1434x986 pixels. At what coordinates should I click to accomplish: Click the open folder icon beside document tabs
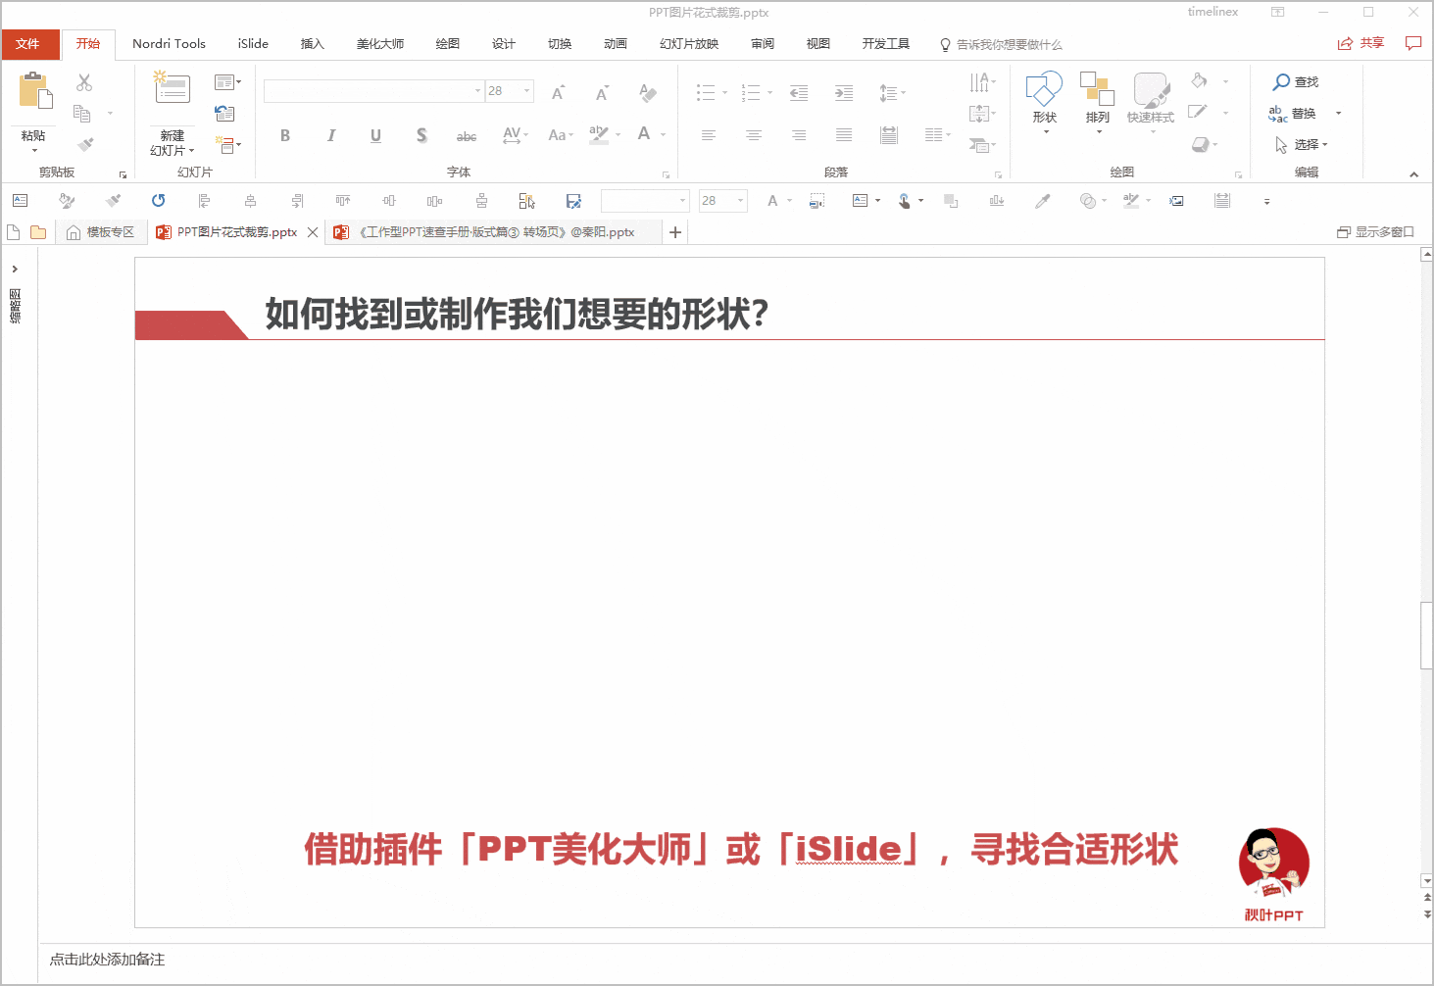click(x=38, y=232)
